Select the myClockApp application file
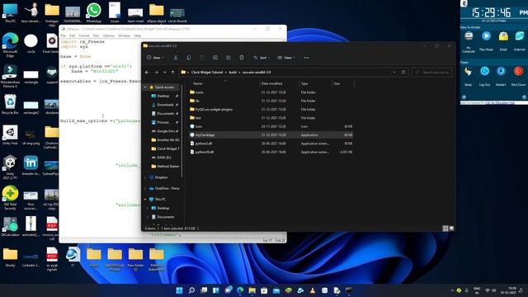This screenshot has height=297, width=528. (271, 135)
